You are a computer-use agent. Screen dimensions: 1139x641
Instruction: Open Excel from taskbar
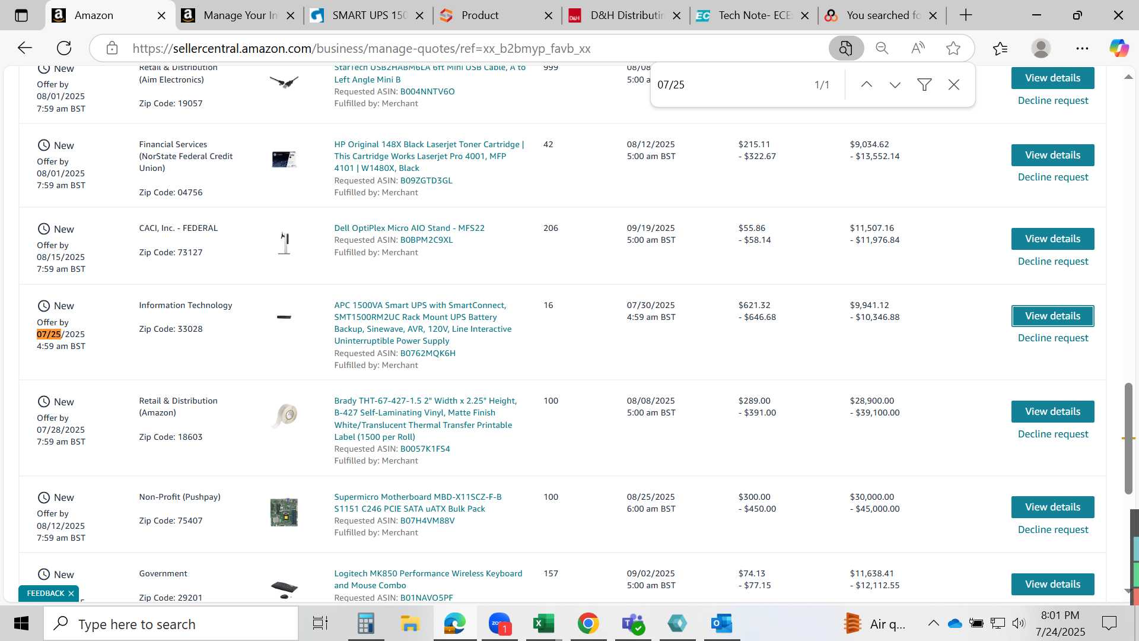click(543, 624)
